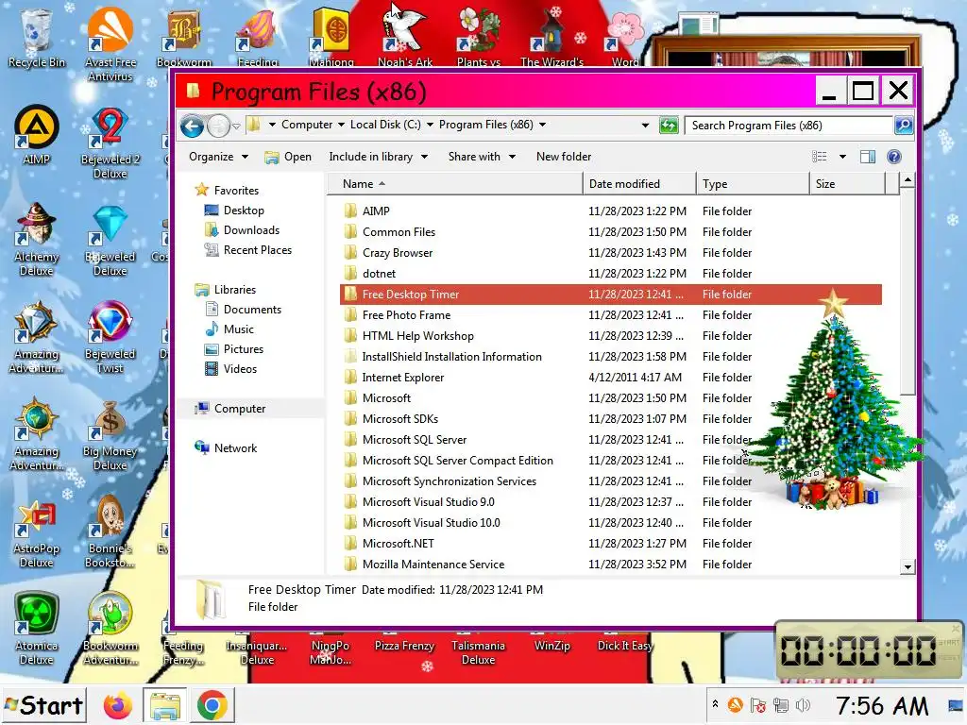967x725 pixels.
Task: Open Firefox from the taskbar
Action: [118, 705]
